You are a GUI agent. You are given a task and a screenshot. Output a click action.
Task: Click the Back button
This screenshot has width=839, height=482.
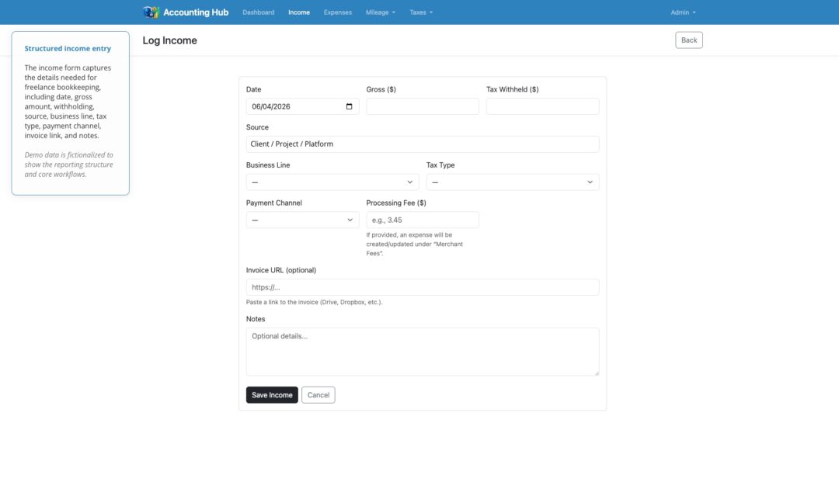point(689,40)
